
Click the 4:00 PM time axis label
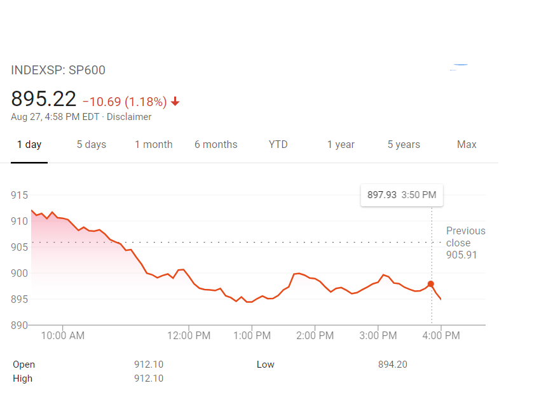point(441,336)
